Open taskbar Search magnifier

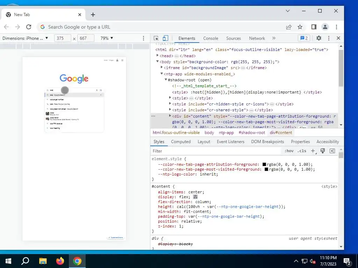tap(25, 261)
